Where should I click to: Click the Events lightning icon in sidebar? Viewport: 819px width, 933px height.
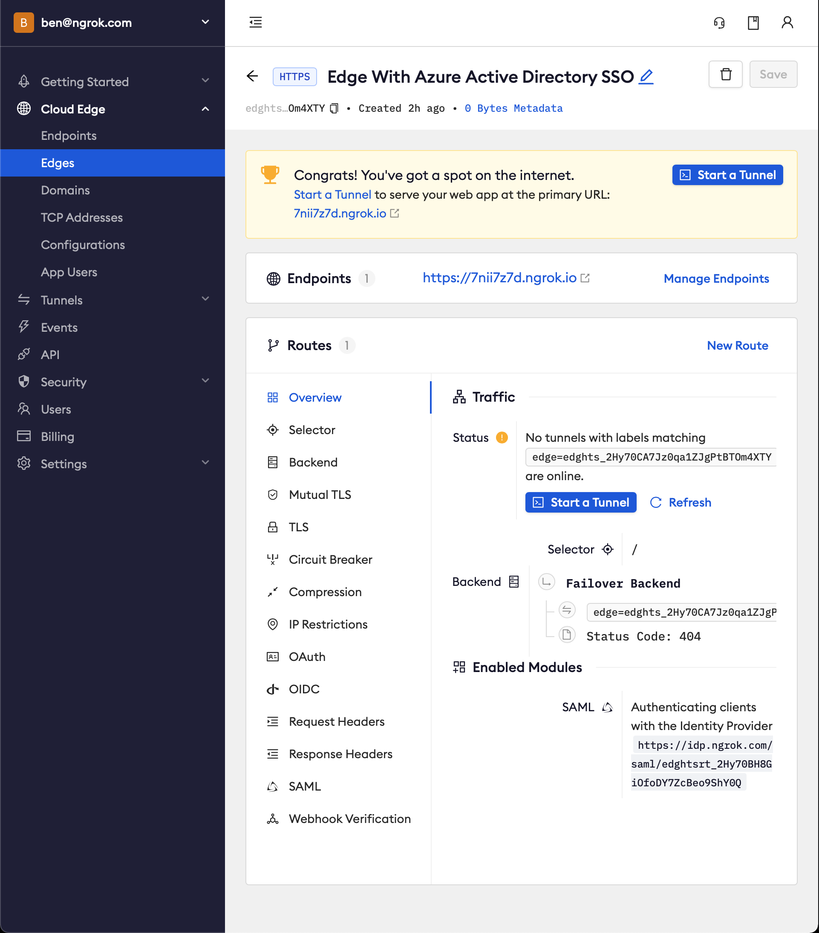24,326
